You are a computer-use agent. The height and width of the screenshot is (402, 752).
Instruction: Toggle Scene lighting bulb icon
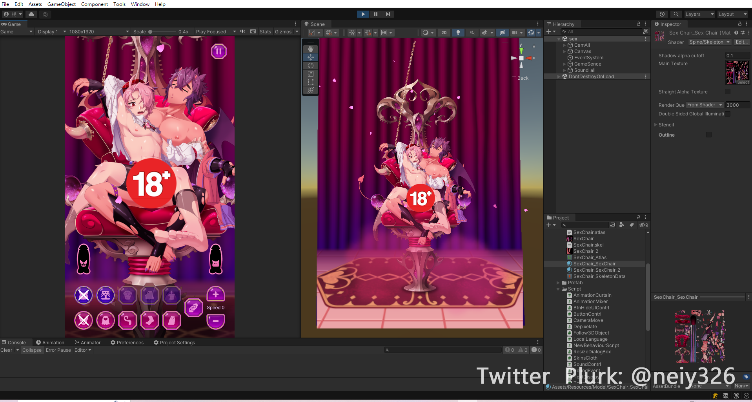pyautogui.click(x=458, y=33)
